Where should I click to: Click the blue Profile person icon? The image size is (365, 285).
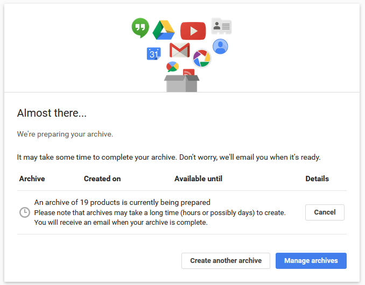tap(220, 46)
